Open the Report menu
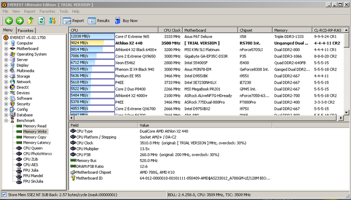Image resolution: width=351 pixels, height=200 pixels. tap(30, 11)
